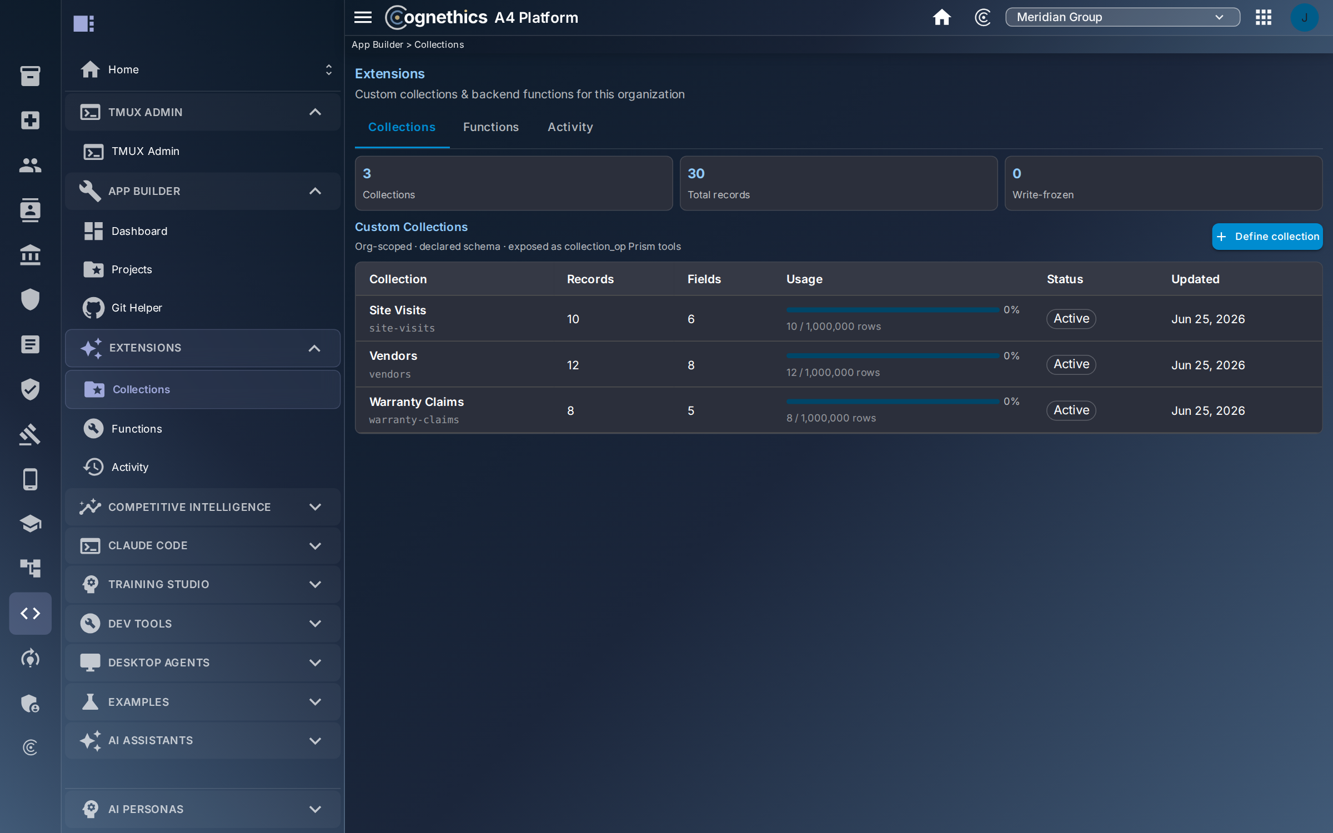Click the Records column header
Screen dimensions: 1333x833
pyautogui.click(x=590, y=279)
